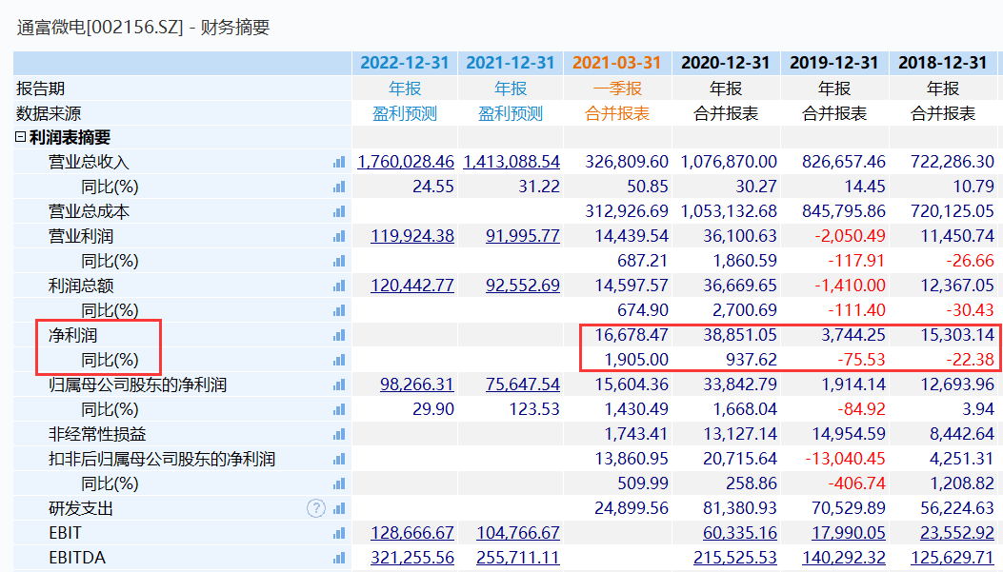
Task: Select the 2018-12-31 column header
Action: pyautogui.click(x=943, y=63)
